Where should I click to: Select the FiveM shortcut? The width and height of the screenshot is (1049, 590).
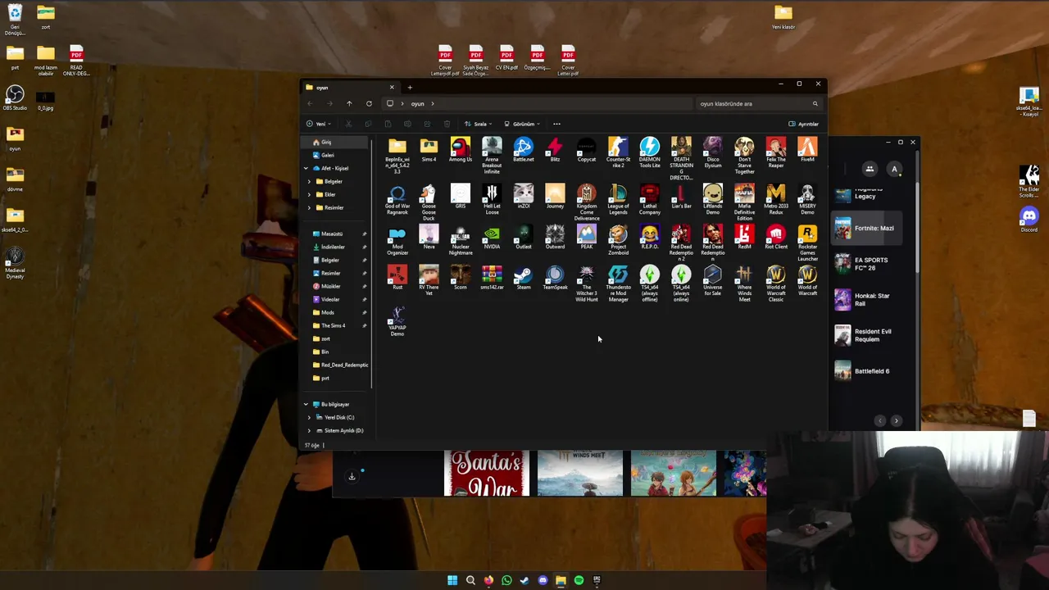(807, 150)
